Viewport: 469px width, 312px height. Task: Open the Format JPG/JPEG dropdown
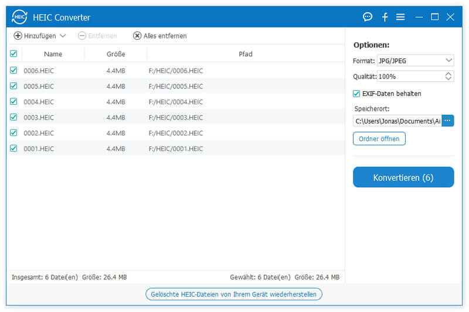coord(416,60)
